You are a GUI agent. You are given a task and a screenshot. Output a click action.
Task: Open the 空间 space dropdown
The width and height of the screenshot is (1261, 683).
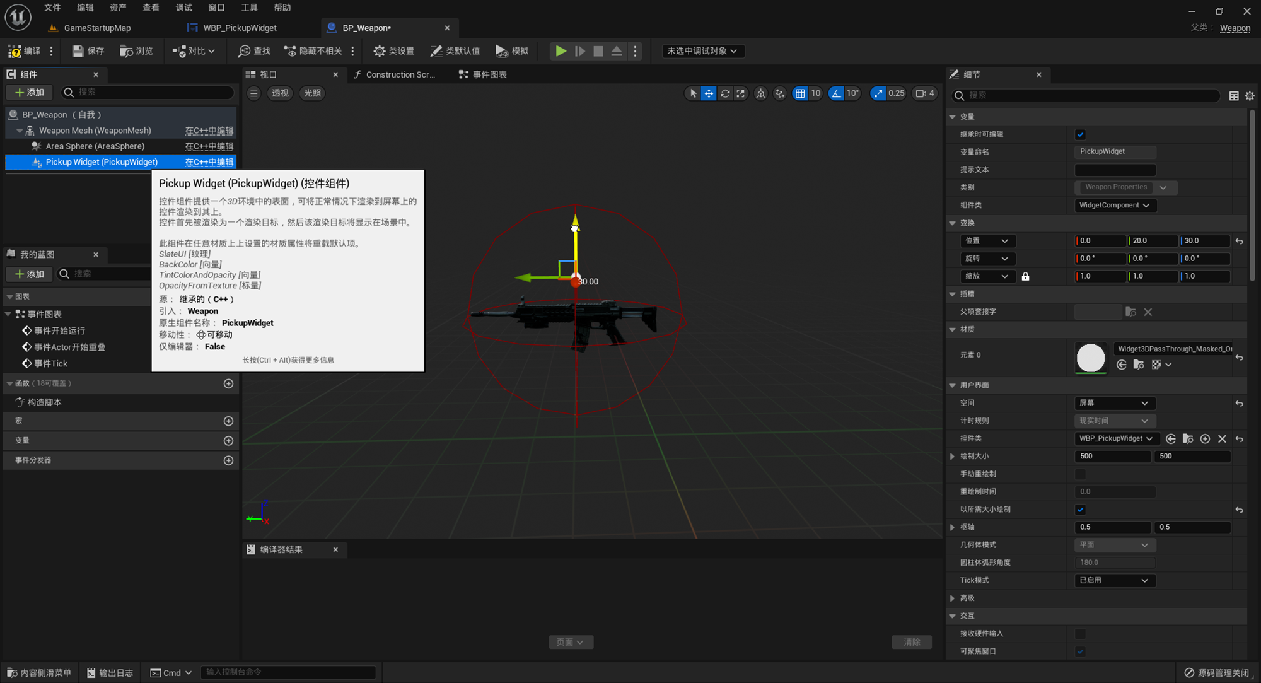click(1113, 403)
